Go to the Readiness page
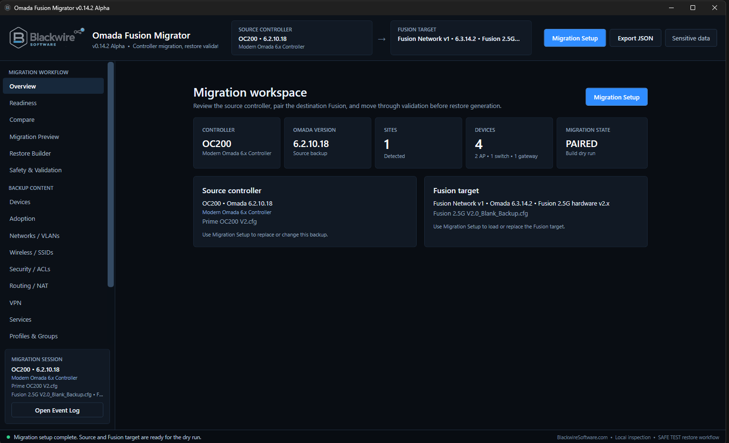729x443 pixels. (53, 103)
